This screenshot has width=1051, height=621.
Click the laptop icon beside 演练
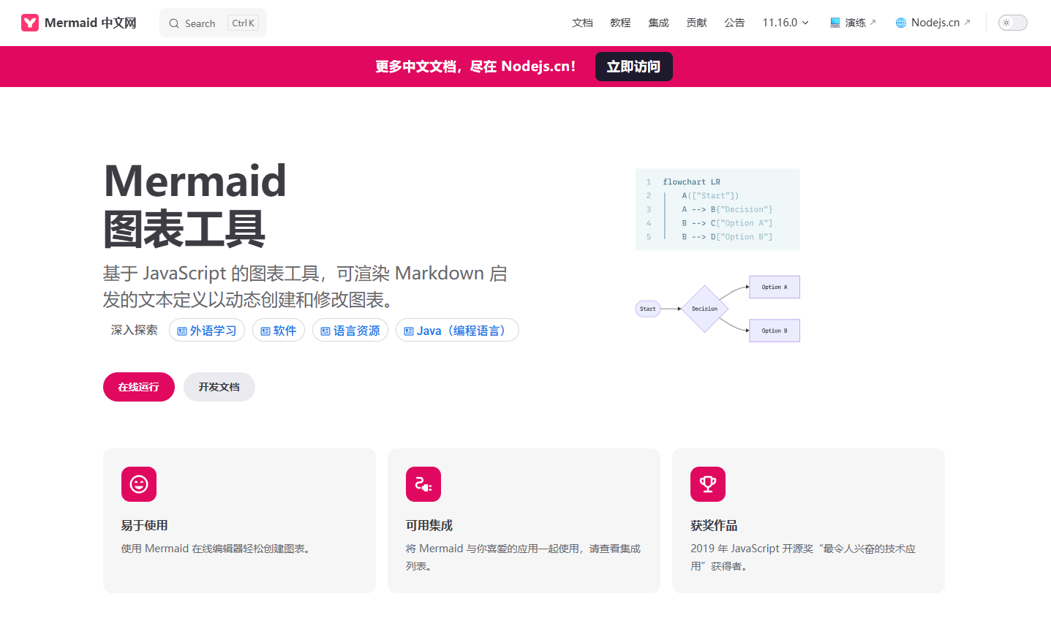(835, 23)
